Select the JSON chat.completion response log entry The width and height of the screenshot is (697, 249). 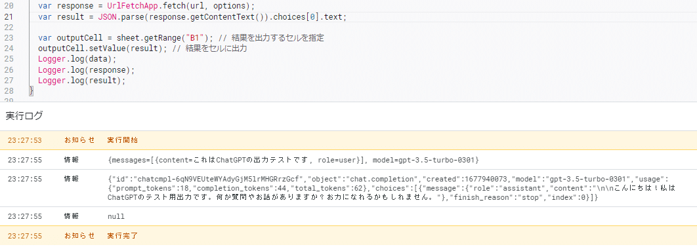(x=348, y=188)
